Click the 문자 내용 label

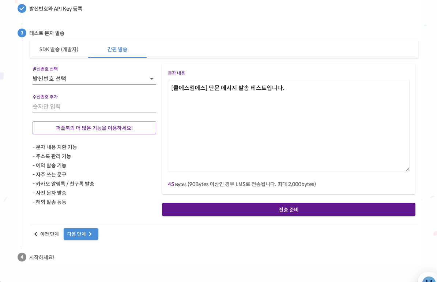pos(176,73)
